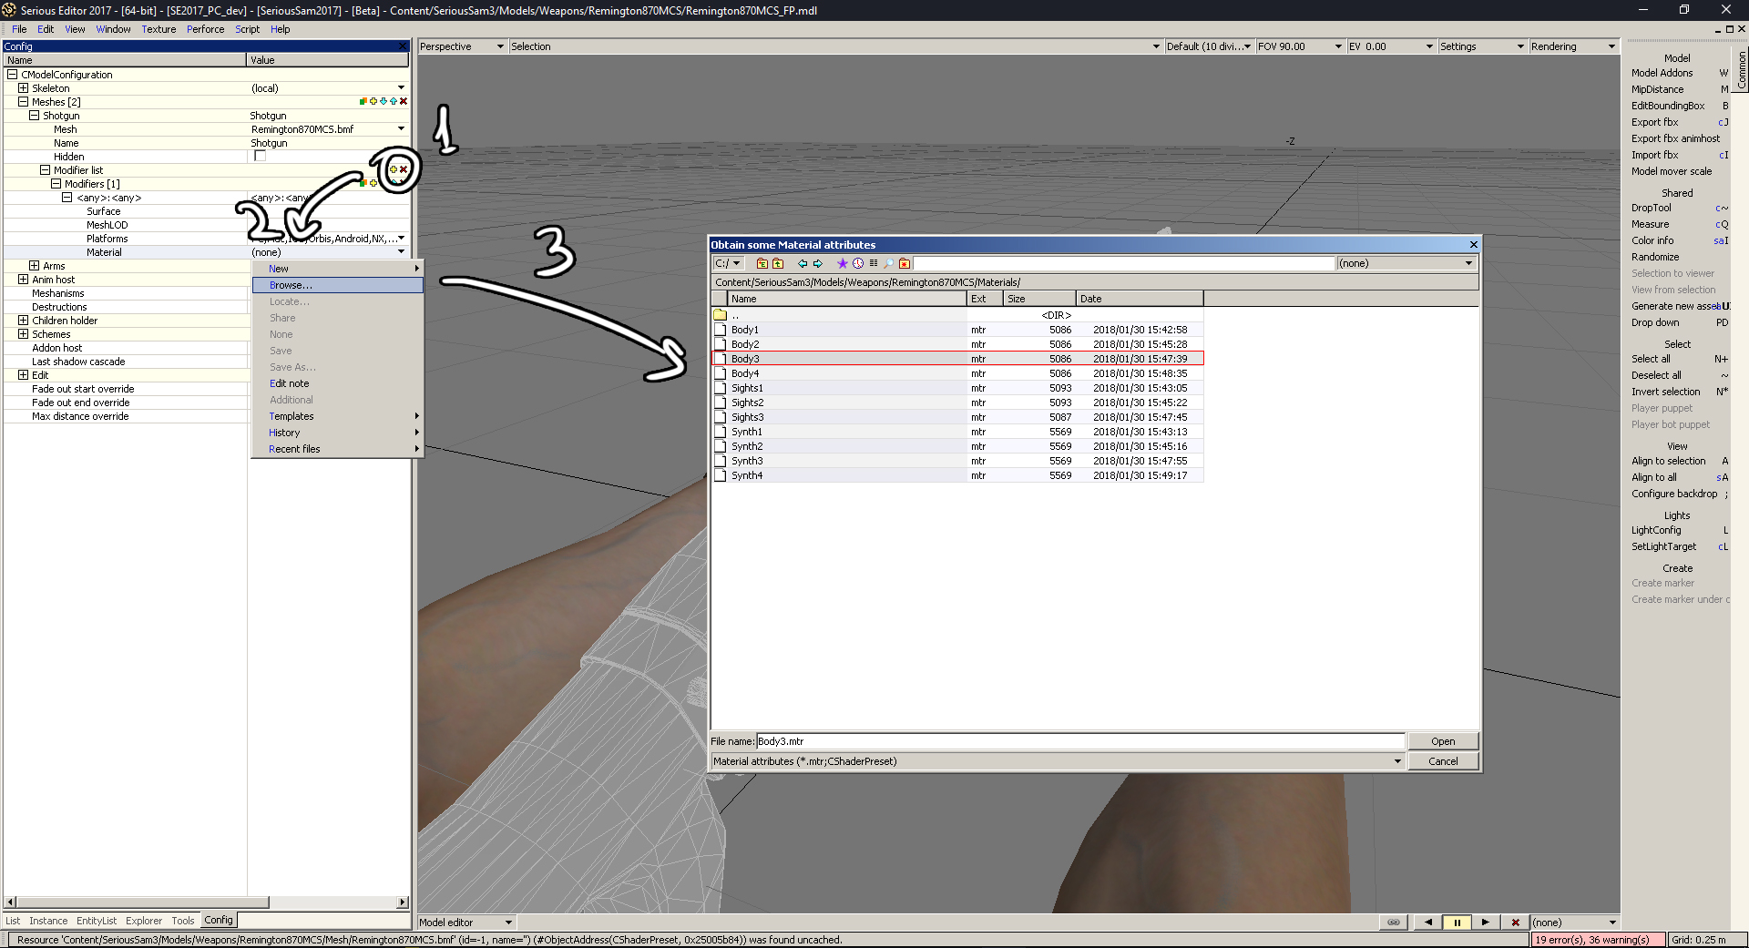The image size is (1749, 948).
Task: Pause the animation playback
Action: point(1457,923)
